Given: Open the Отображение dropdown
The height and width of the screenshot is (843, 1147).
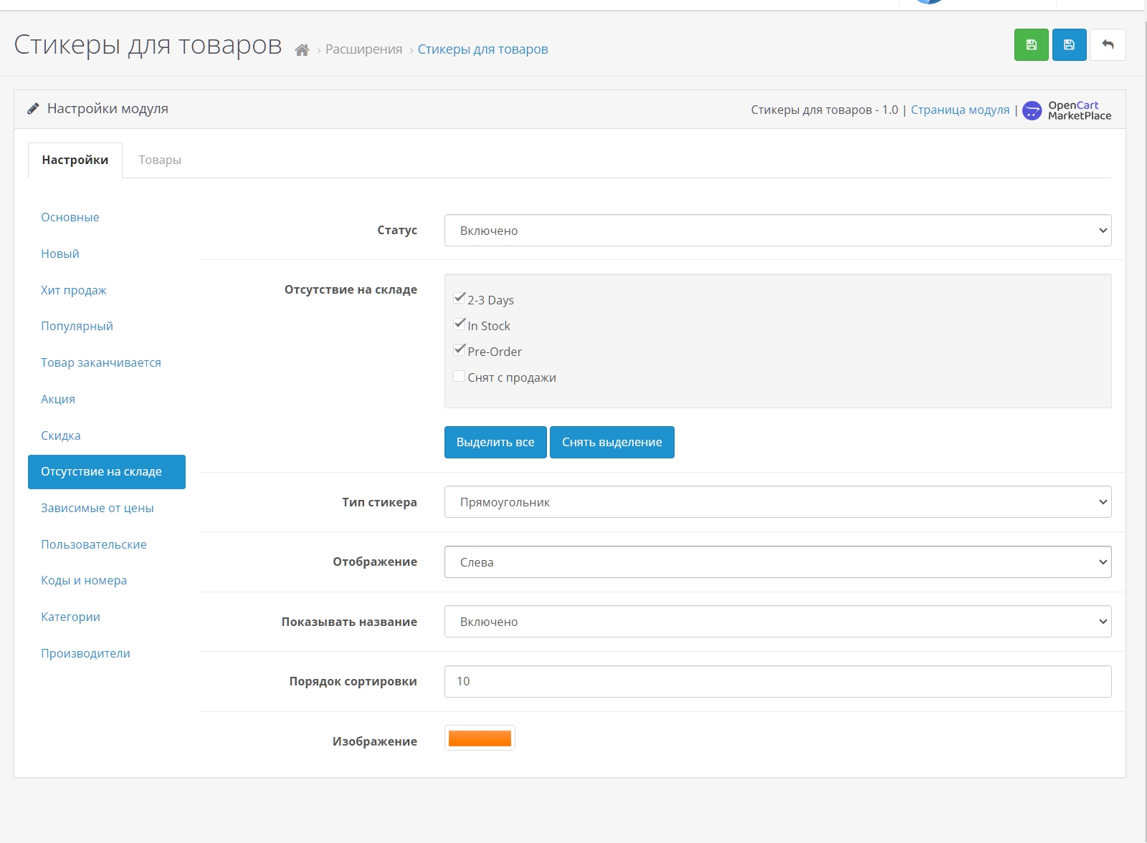Looking at the screenshot, I should [x=778, y=562].
